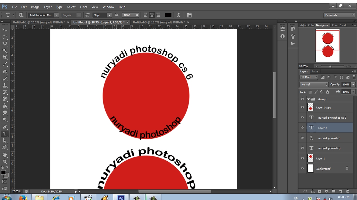The width and height of the screenshot is (357, 200).
Task: Toggle lock all padlock icon
Action: 327,92
